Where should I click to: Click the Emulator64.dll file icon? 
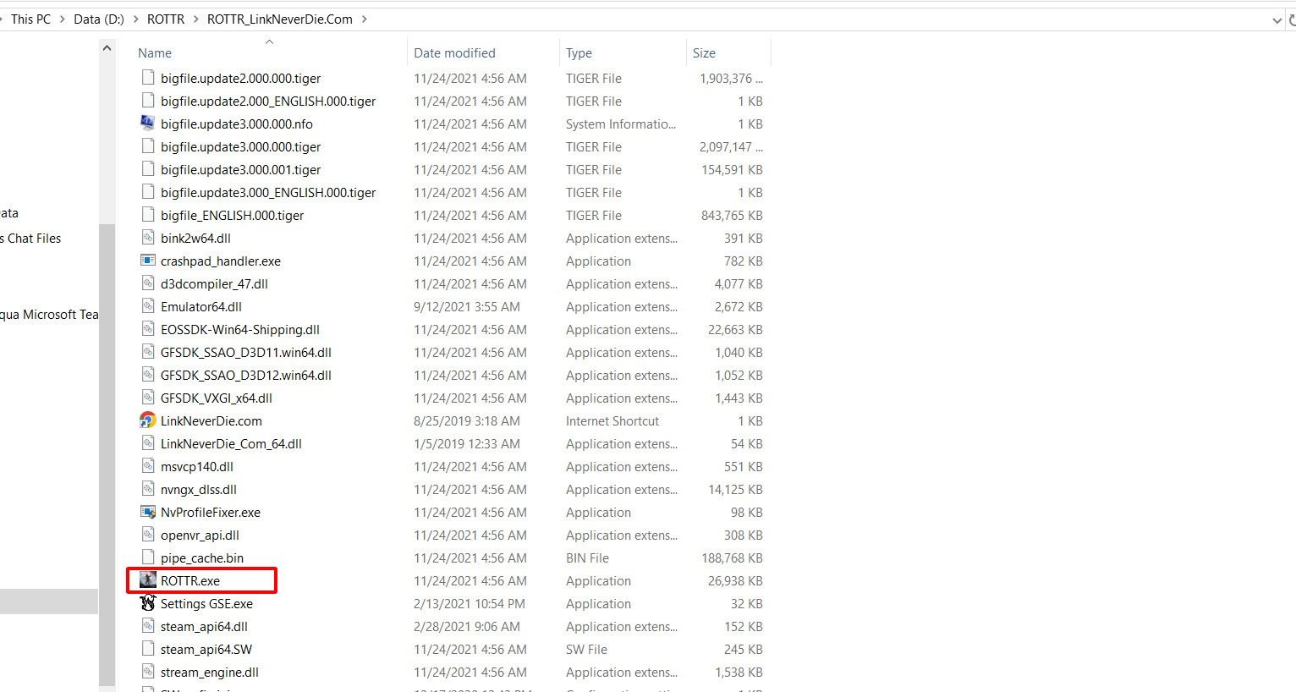point(147,306)
